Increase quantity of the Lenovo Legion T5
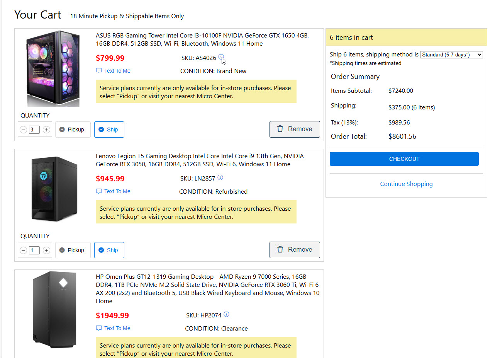This screenshot has height=358, width=495. (47, 251)
